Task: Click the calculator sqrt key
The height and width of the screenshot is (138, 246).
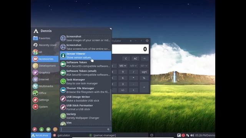Action: (144, 72)
